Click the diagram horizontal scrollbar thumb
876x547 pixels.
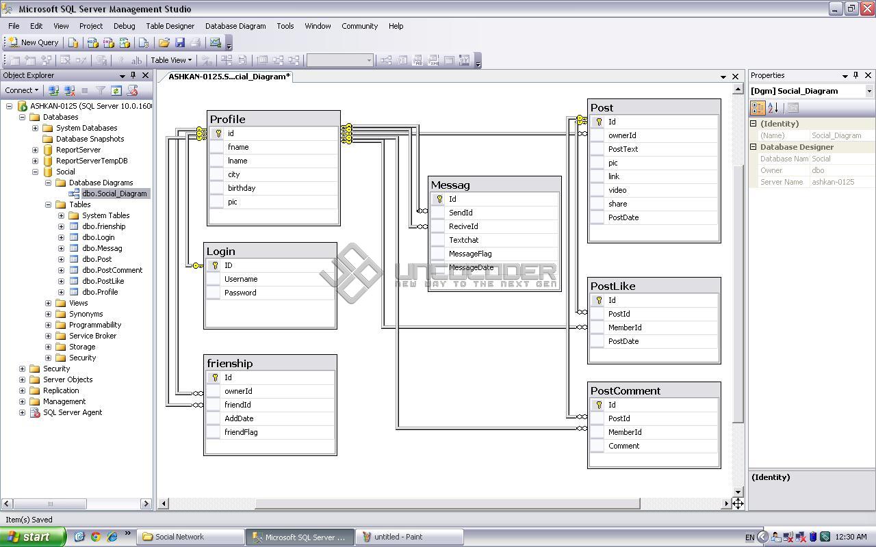coord(448,504)
